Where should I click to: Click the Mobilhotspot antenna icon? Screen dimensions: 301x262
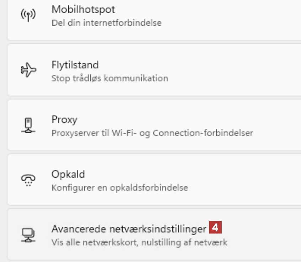[x=28, y=16]
